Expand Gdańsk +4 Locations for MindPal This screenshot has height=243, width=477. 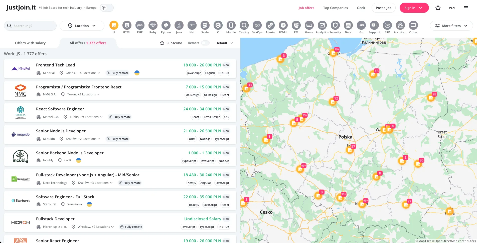pyautogui.click(x=83, y=73)
